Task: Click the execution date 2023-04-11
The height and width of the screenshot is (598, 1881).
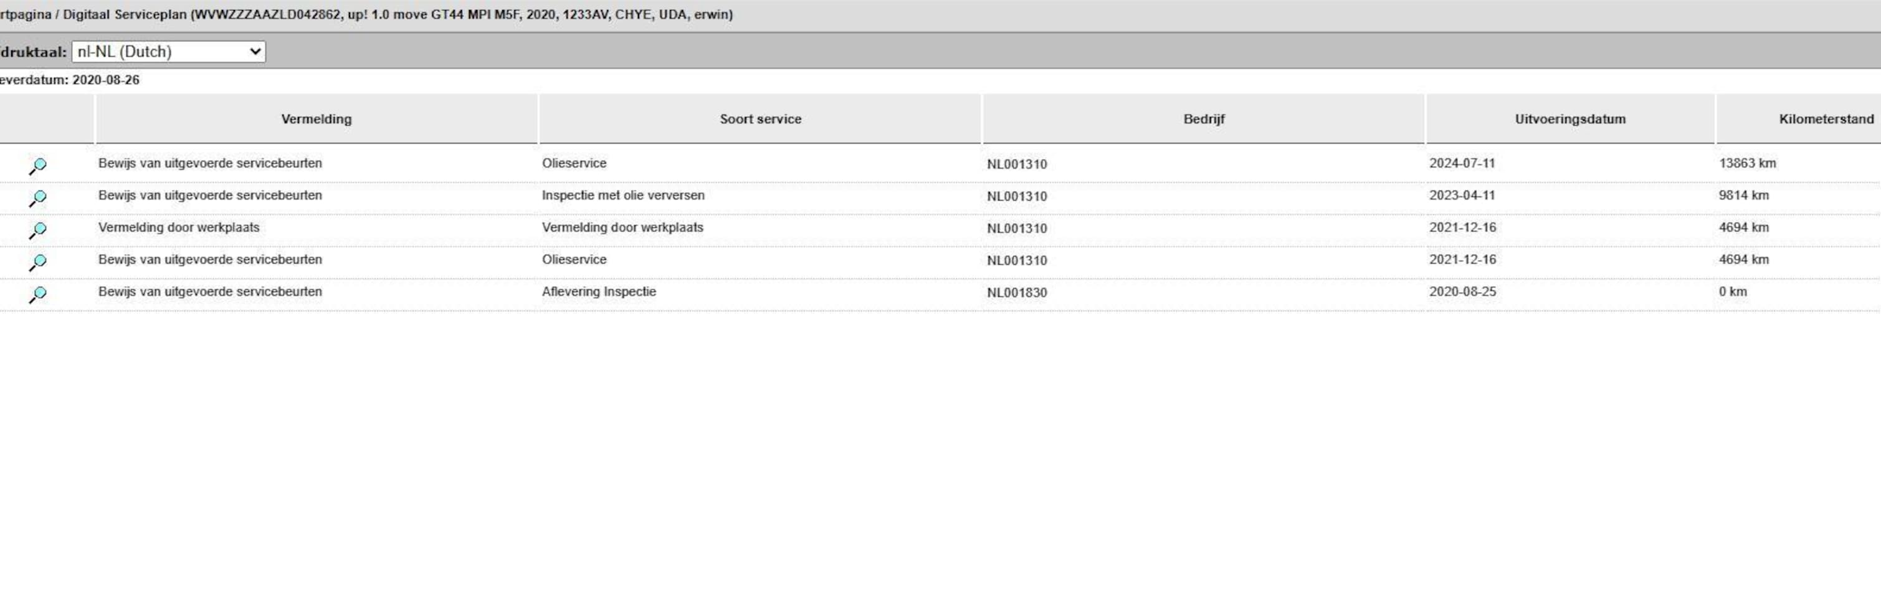Action: (1462, 196)
